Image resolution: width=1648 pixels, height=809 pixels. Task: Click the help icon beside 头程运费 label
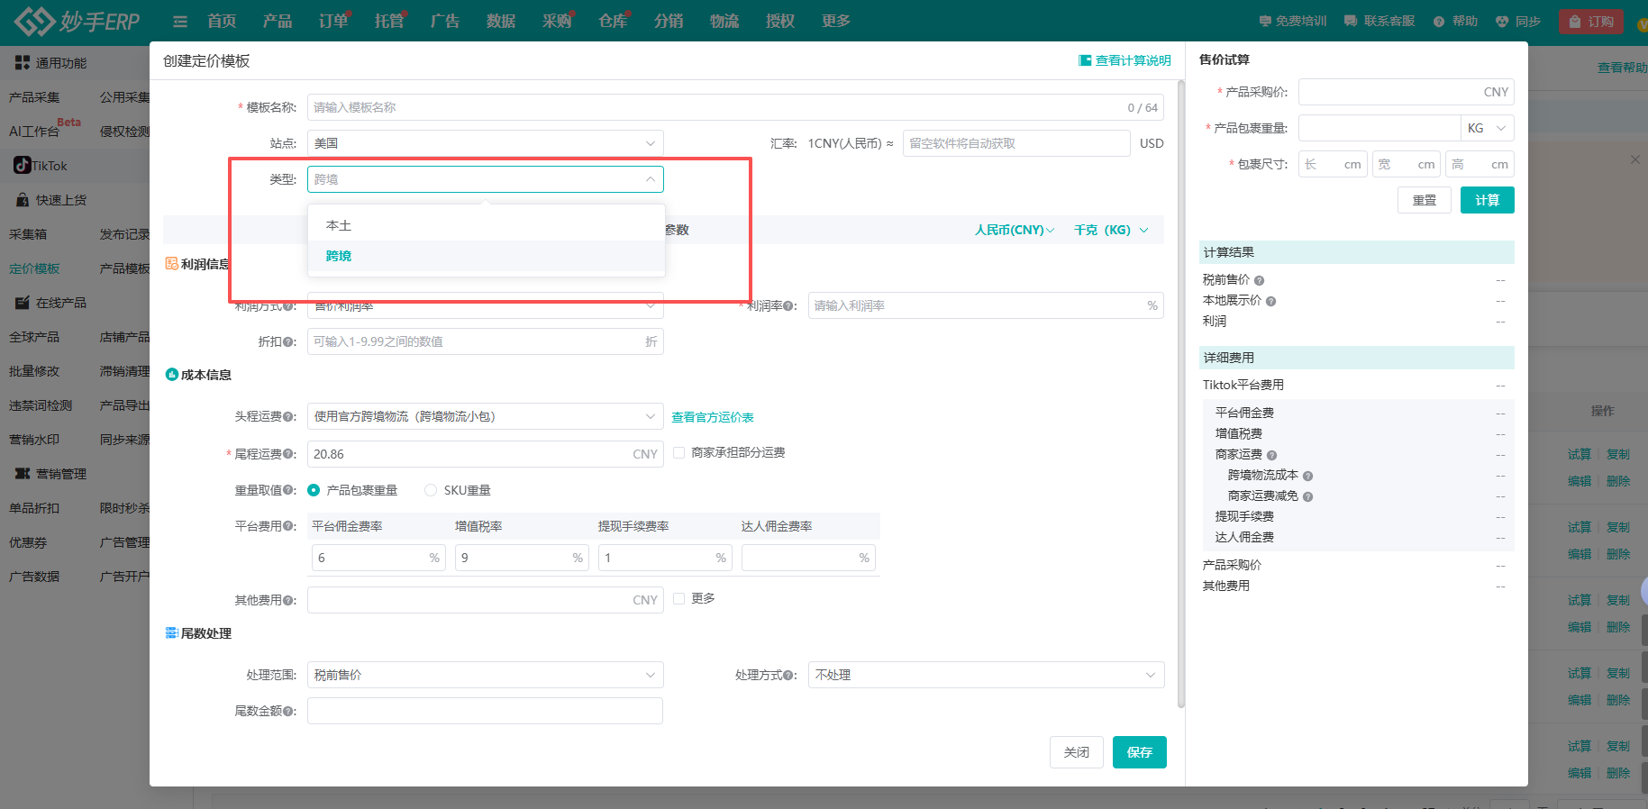click(289, 417)
